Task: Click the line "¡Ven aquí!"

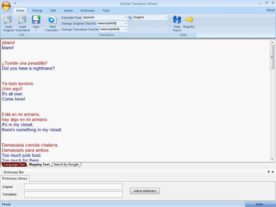Action: click(12, 89)
